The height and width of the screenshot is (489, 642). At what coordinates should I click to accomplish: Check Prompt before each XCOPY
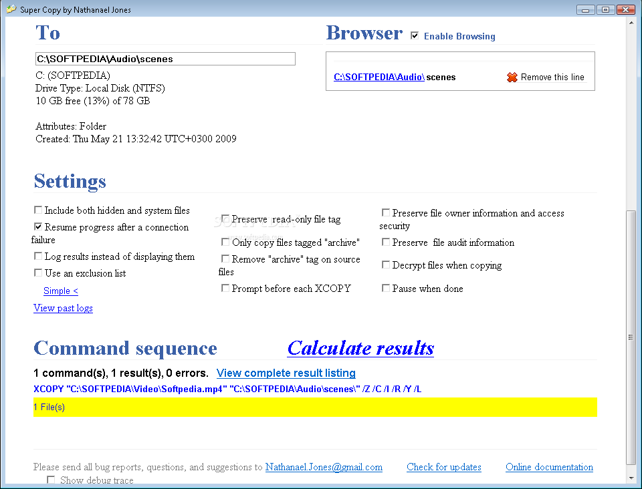pos(225,288)
